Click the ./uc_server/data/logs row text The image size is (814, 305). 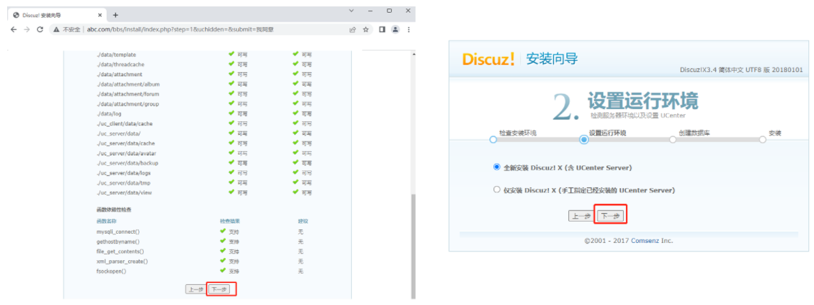coord(124,173)
